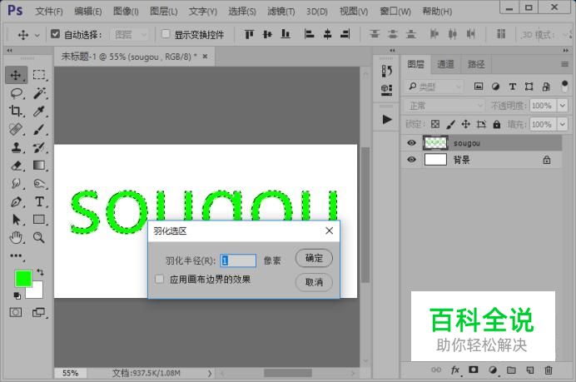Viewport: 576px width, 382px height.
Task: Toggle lock transparent pixels
Action: pos(435,124)
